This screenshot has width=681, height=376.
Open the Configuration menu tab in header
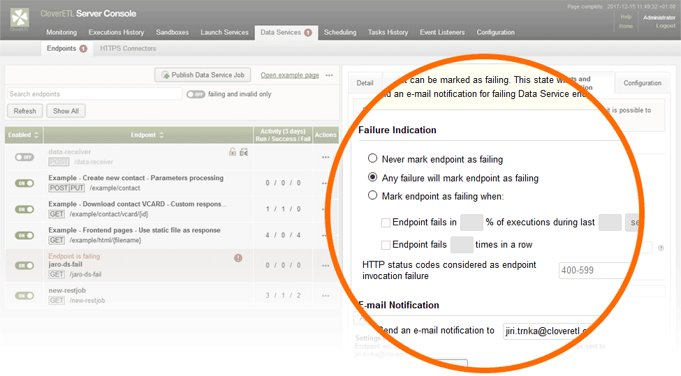click(x=495, y=33)
